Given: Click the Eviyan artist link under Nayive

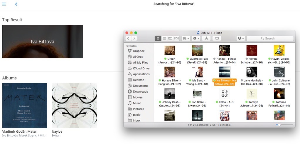Looking at the screenshot, I should tap(56, 135).
